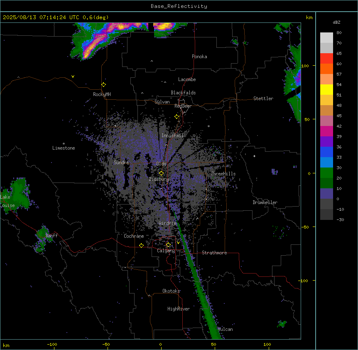Select the Ponoka city label
The image size is (358, 350).
click(199, 57)
